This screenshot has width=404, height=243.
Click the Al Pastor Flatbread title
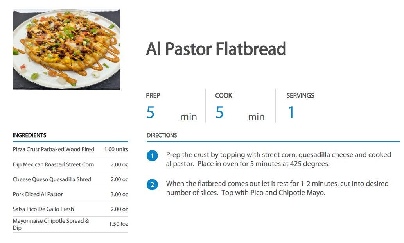point(216,49)
